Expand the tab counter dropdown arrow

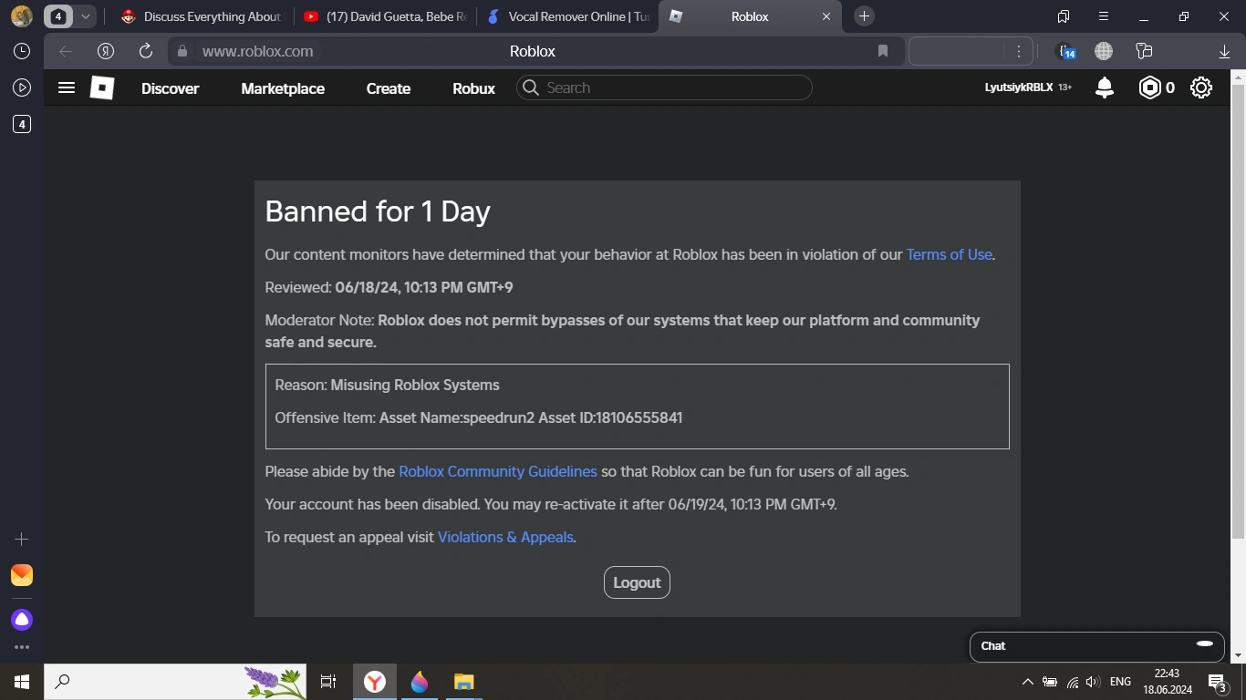coord(85,15)
